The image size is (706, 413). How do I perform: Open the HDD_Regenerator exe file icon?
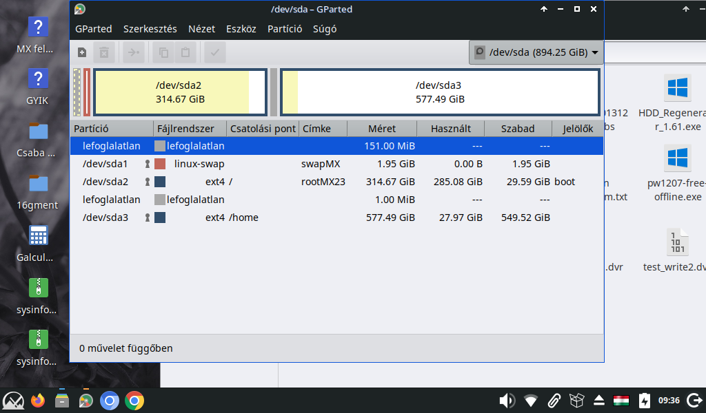tap(678, 88)
